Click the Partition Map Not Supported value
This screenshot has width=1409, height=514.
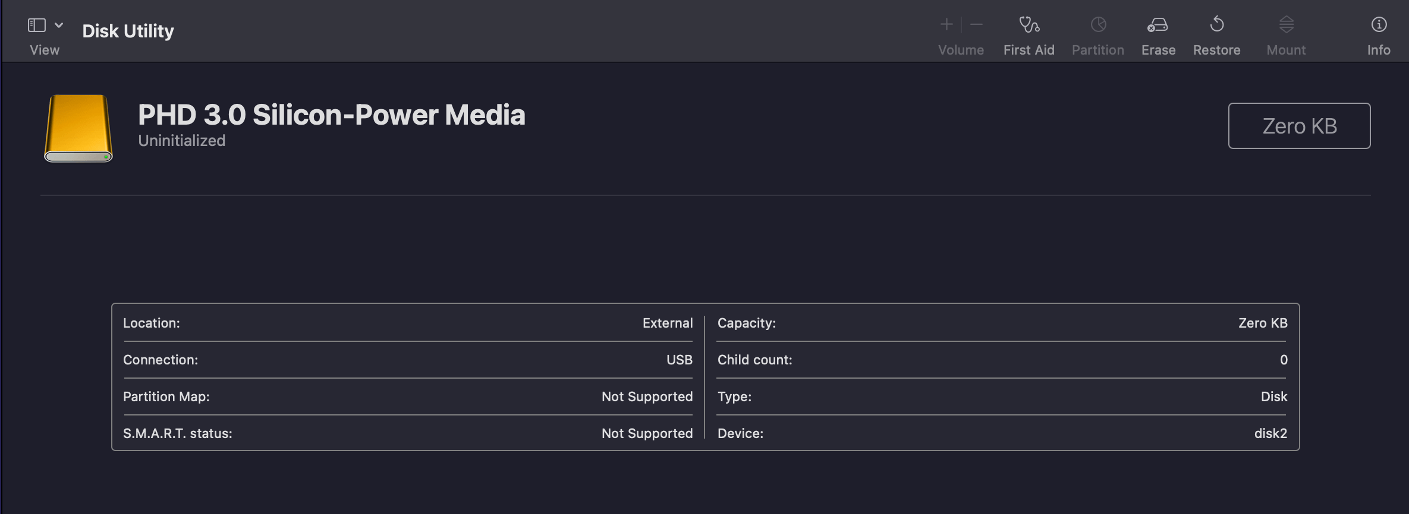pos(647,396)
